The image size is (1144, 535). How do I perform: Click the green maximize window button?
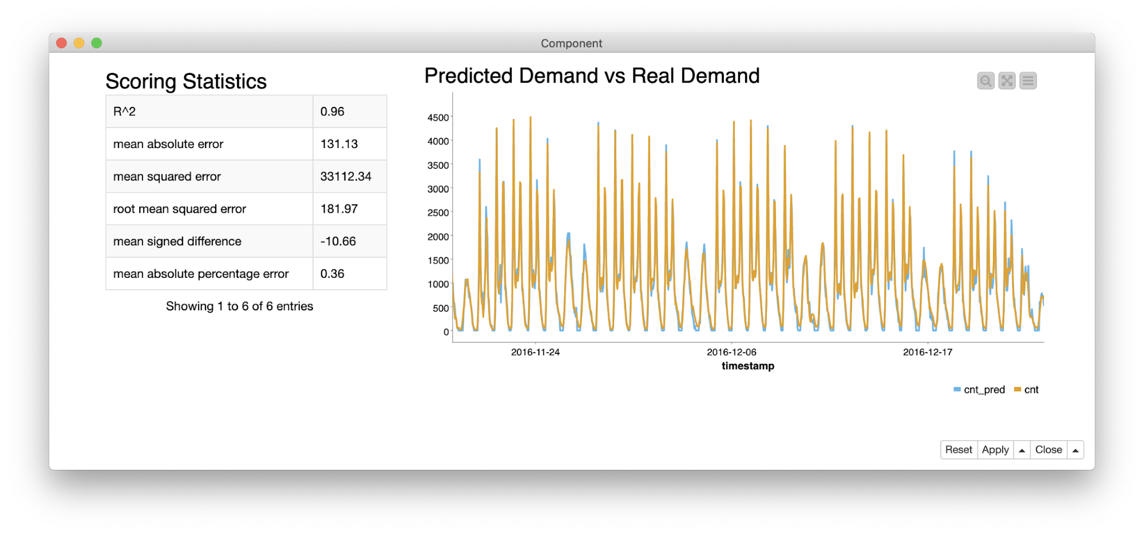click(97, 43)
